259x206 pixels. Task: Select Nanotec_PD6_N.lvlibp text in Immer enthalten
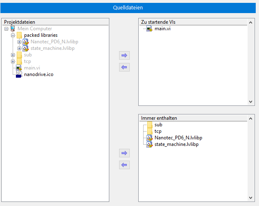point(178,138)
